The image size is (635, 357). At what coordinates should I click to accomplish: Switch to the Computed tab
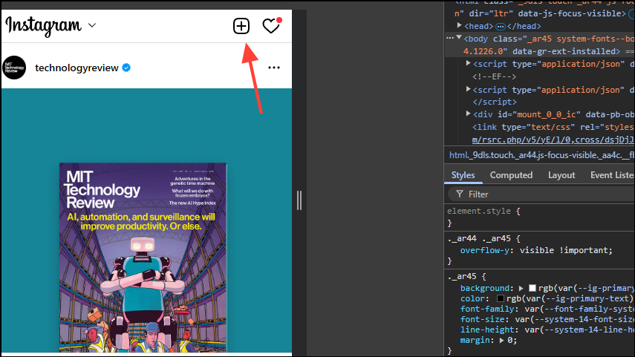(511, 175)
